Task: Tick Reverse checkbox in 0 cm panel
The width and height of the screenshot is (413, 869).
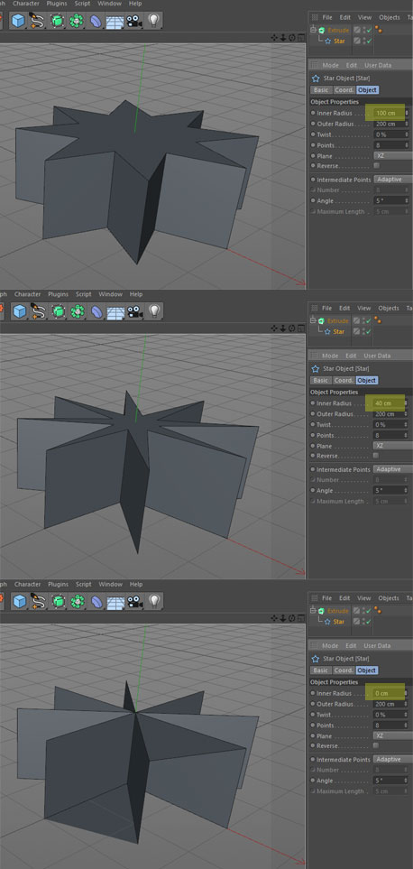Action: (377, 745)
